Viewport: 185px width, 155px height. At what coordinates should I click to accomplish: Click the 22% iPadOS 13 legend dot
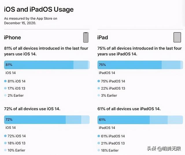(99, 88)
